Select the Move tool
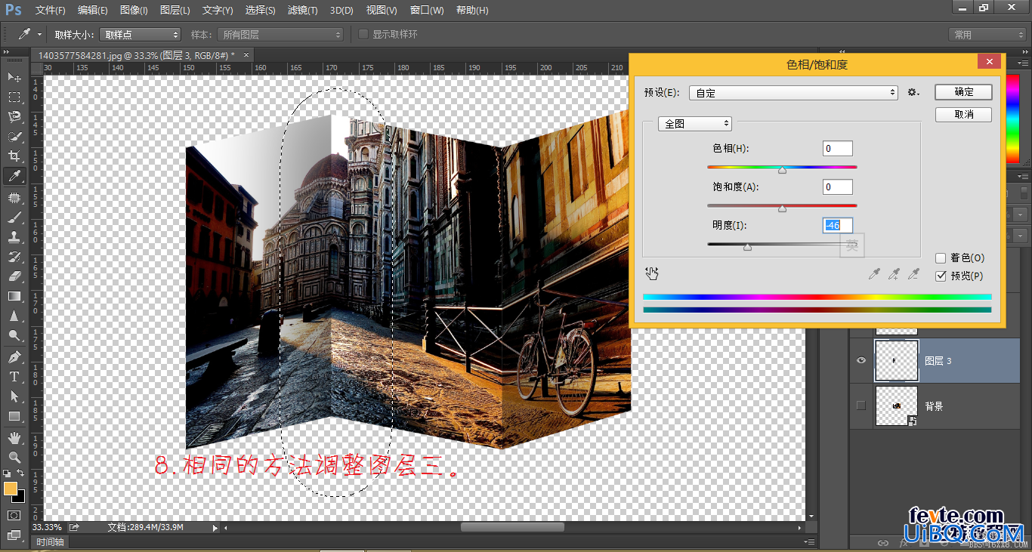This screenshot has height=552, width=1032. pyautogui.click(x=14, y=77)
